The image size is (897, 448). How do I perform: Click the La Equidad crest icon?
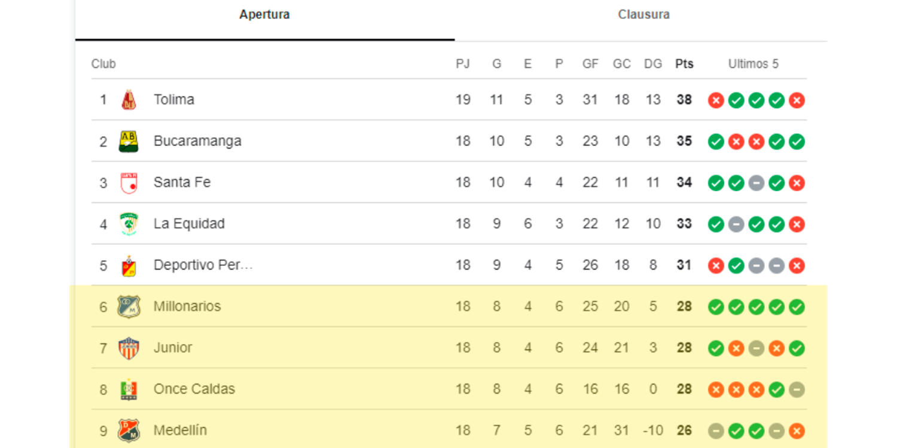click(x=129, y=224)
